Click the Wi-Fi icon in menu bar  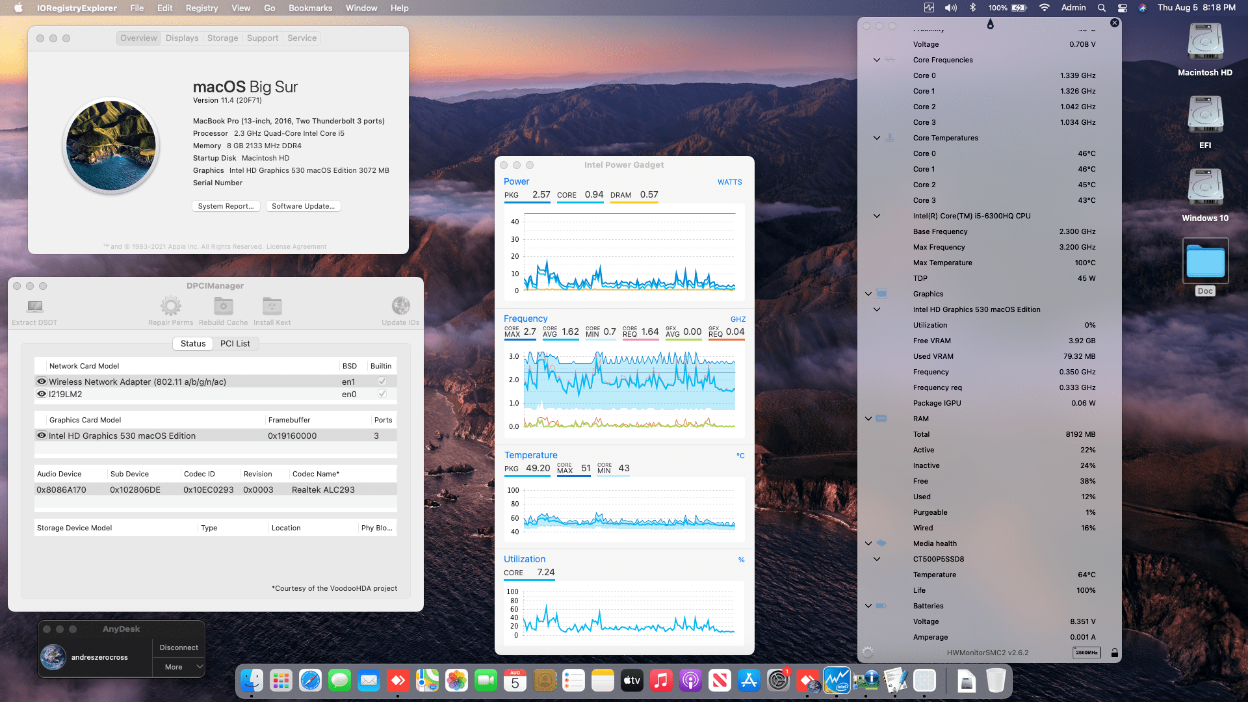tap(1044, 8)
